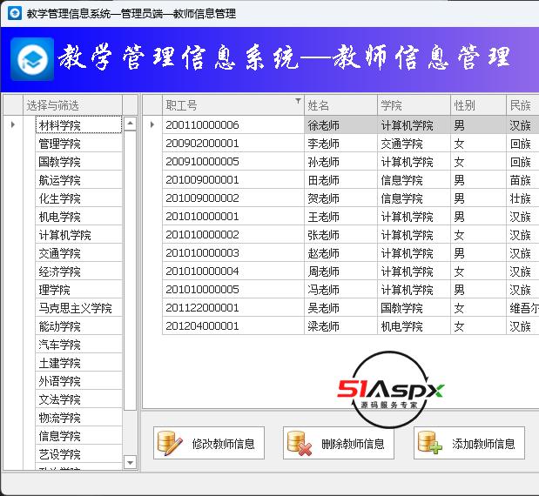Select 材料学院 in the filter list
Viewport: 539px width, 496px height.
(x=78, y=124)
